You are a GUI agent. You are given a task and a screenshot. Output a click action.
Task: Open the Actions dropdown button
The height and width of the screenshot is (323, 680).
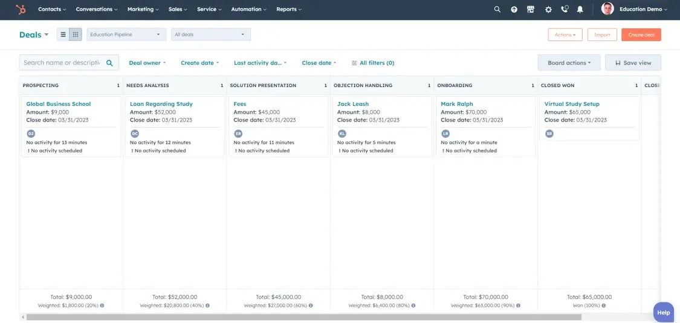565,34
